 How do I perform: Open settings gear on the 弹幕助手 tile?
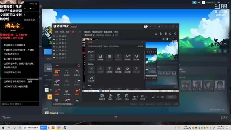click(x=59, y=70)
